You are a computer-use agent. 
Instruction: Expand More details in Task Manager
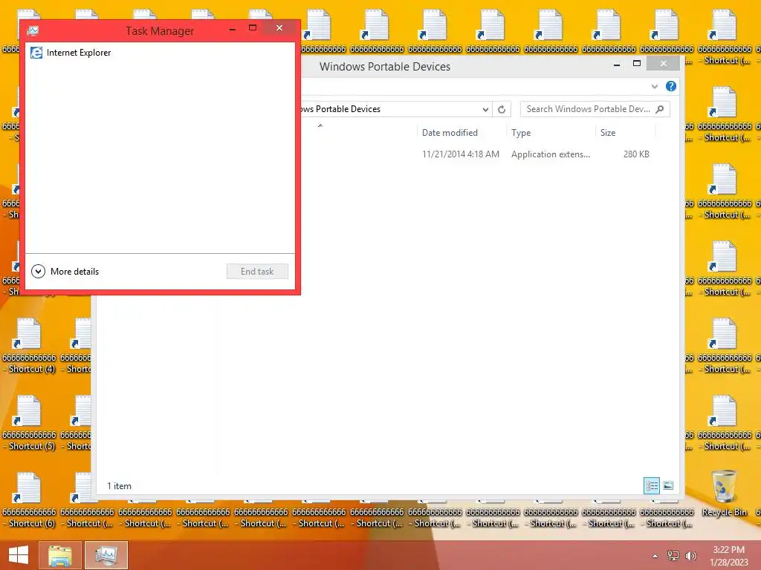click(65, 272)
